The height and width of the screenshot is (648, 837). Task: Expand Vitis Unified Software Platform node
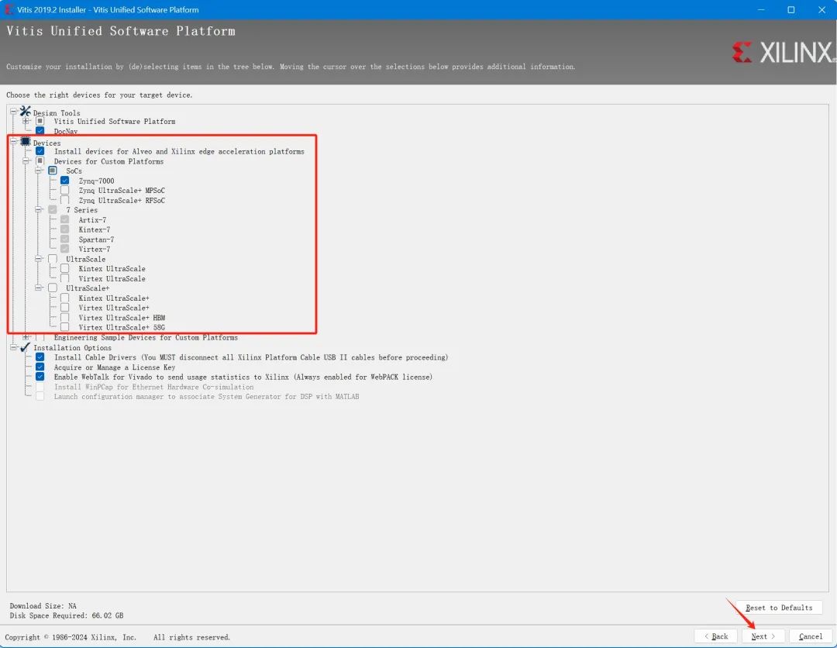26,121
